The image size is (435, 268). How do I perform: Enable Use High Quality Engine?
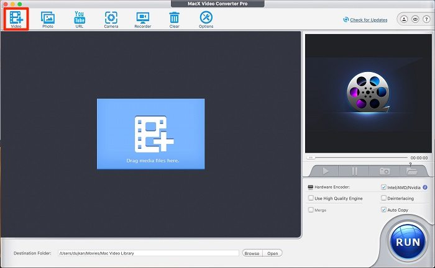tap(311, 198)
